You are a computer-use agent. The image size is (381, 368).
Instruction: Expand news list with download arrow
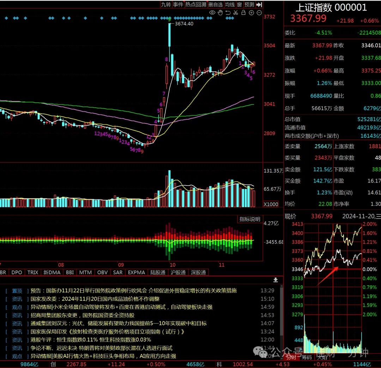click(276, 280)
